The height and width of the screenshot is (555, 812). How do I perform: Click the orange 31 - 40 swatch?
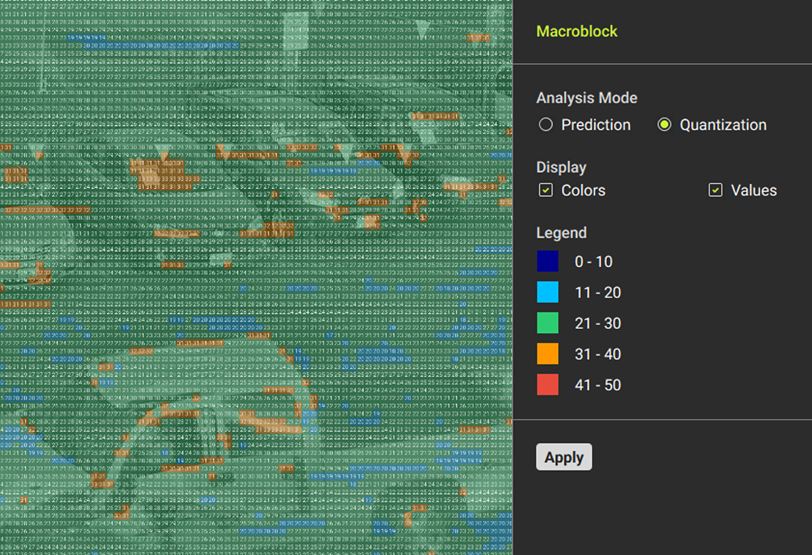[x=547, y=353]
